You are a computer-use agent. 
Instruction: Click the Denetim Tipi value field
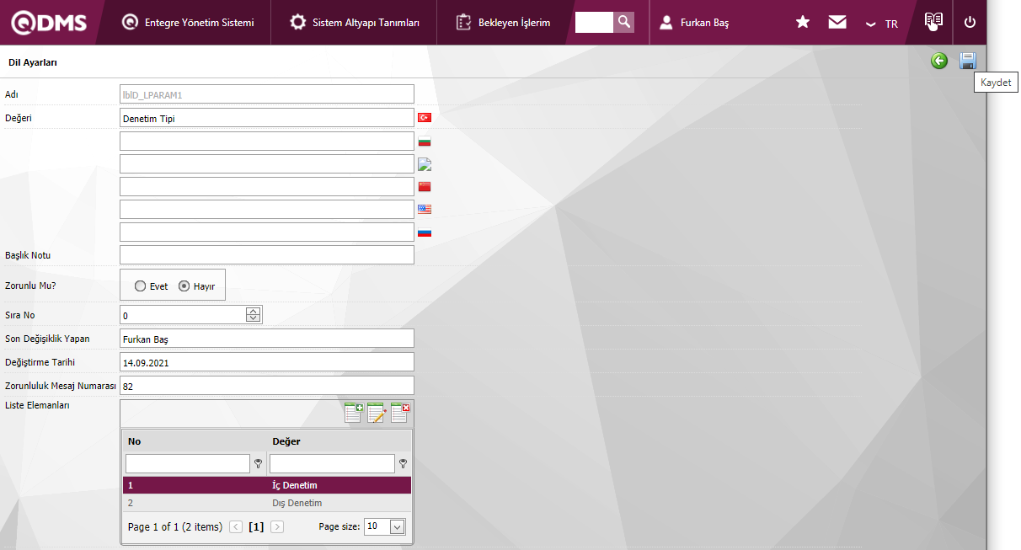point(267,118)
